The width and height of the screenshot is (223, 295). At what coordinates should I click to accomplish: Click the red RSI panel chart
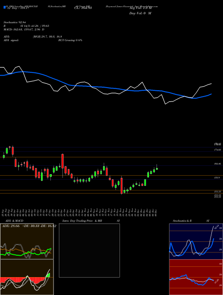pyautogui.click(x=196, y=277)
